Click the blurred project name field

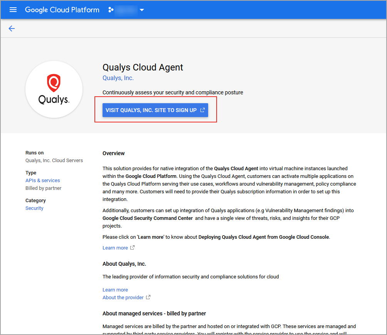126,10
